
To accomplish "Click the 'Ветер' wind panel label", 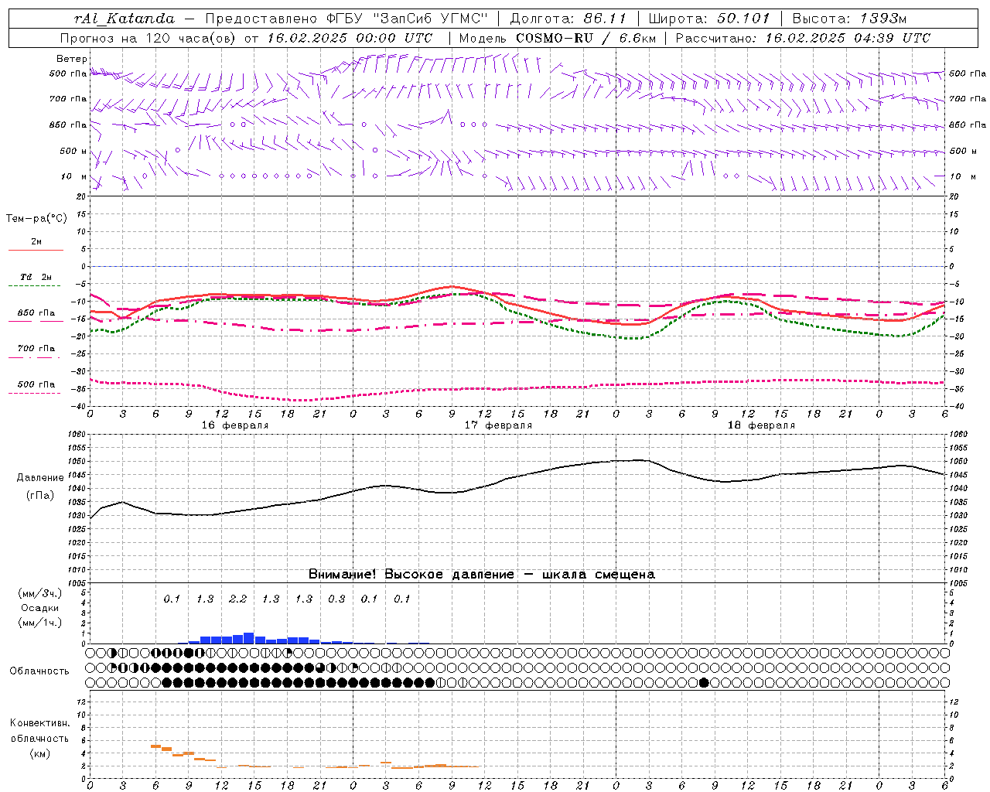I will (x=71, y=59).
